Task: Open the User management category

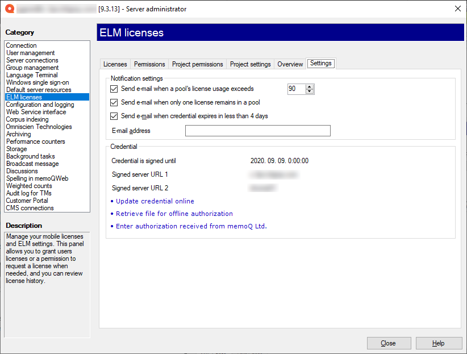Action: [x=31, y=52]
